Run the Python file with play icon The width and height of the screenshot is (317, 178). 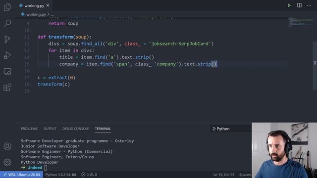[x=289, y=5]
